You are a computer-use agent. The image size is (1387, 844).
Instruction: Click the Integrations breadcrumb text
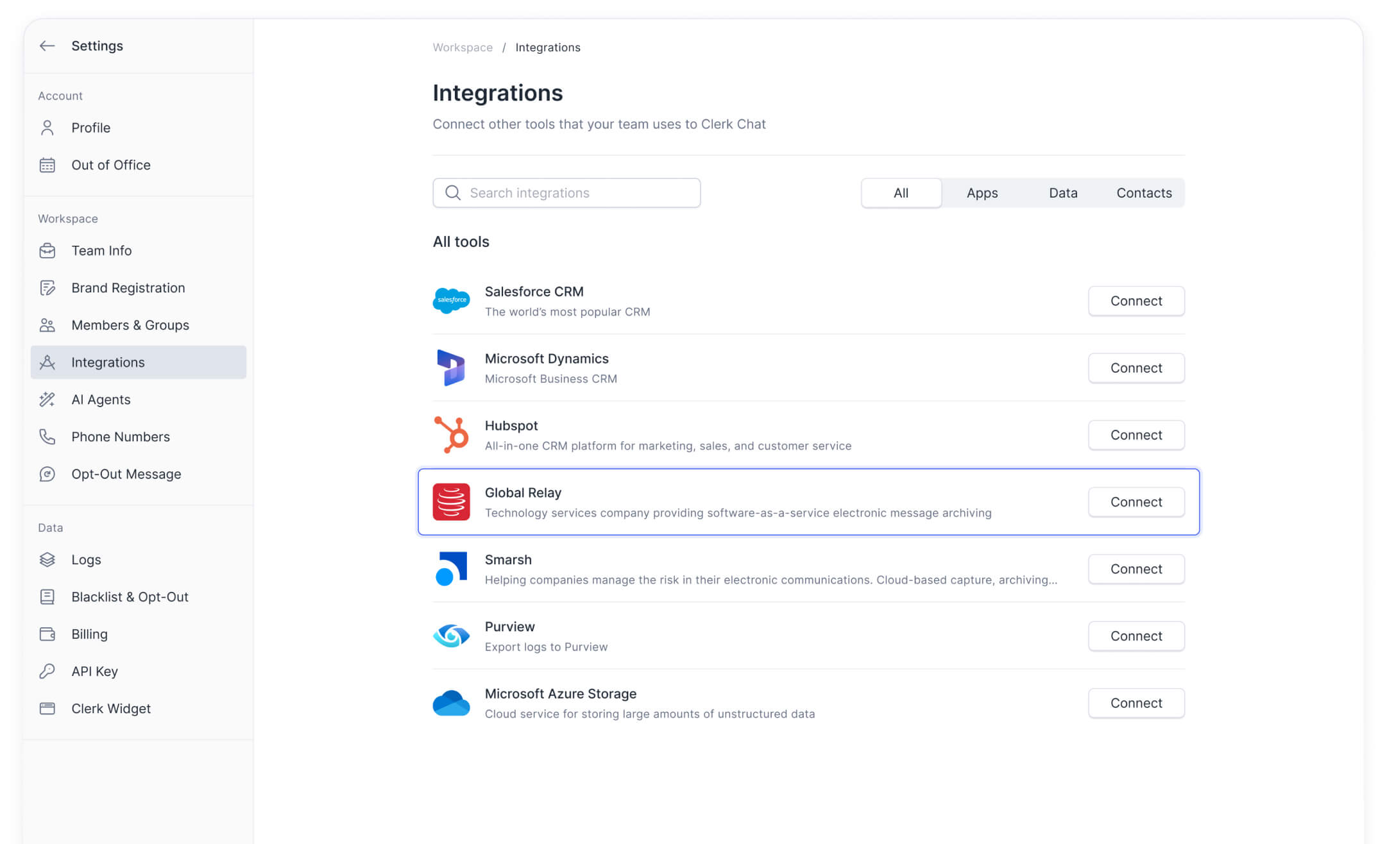pyautogui.click(x=548, y=47)
